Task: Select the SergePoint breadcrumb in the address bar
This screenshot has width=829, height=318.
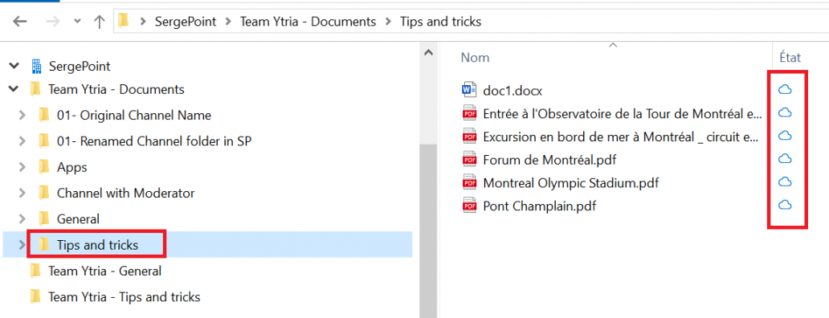Action: pyautogui.click(x=186, y=22)
